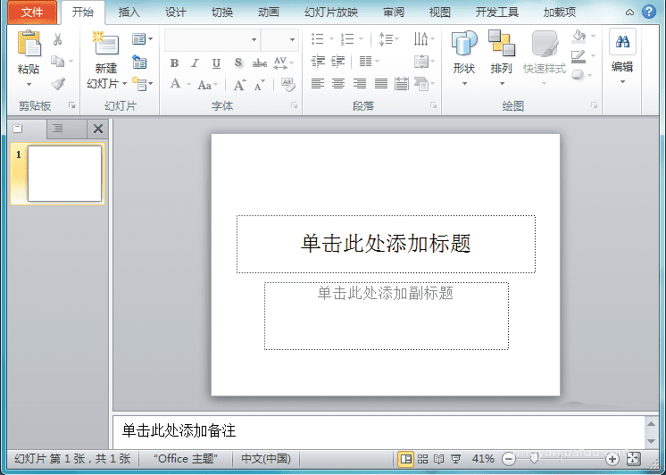Clear all formatting eraser icon
Viewport: 666px width, 475px height.
point(288,85)
